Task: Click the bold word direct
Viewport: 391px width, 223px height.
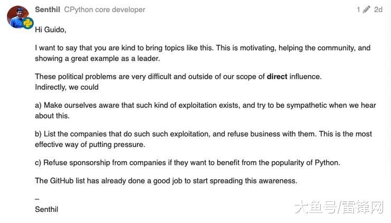Action: point(277,77)
